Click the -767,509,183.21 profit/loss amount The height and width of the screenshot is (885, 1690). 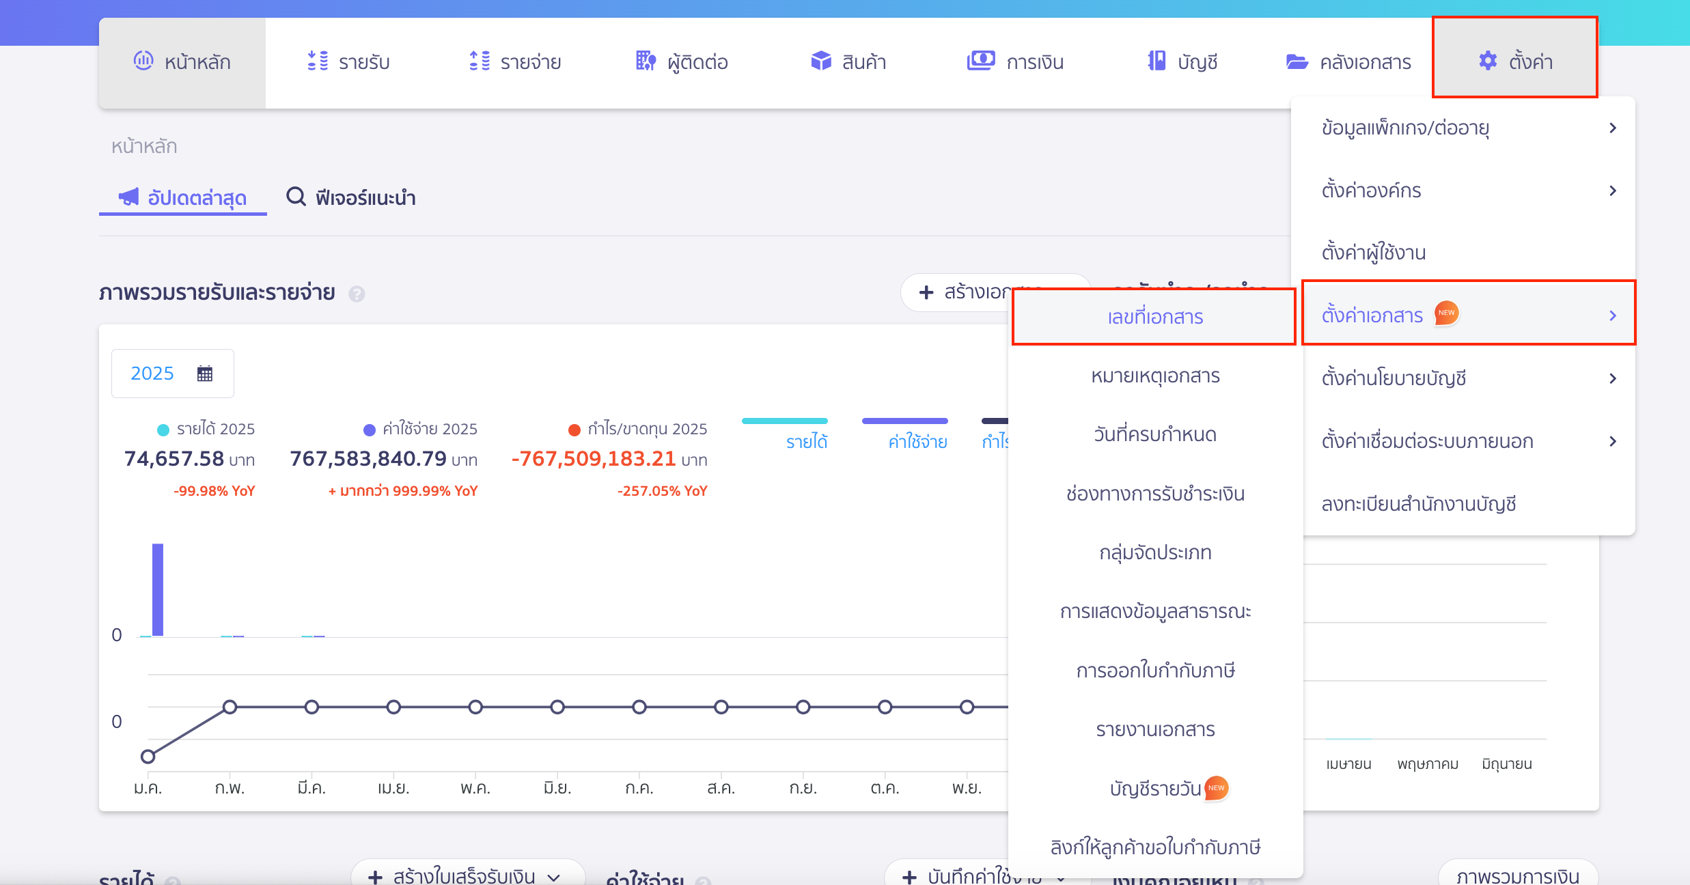pos(594,458)
